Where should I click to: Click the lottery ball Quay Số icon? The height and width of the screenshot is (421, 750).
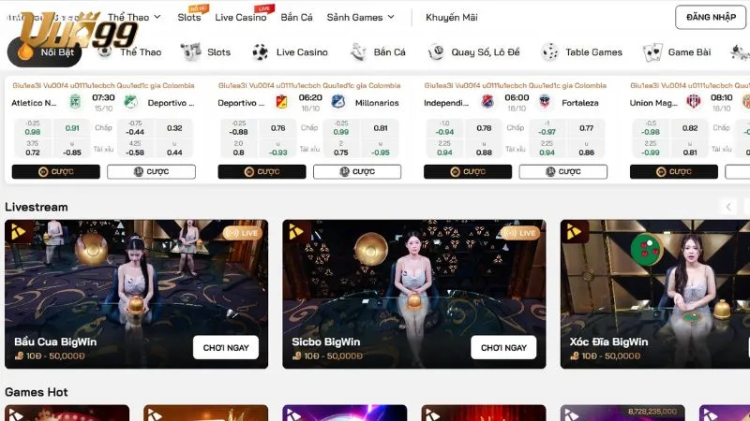436,52
